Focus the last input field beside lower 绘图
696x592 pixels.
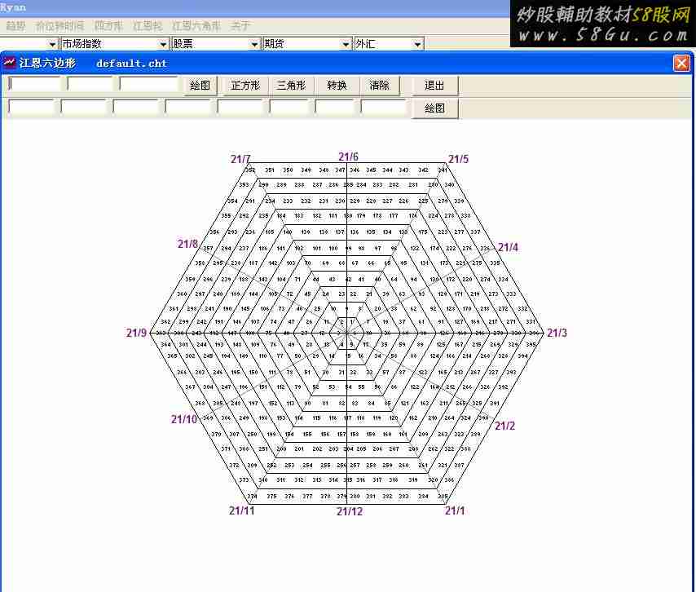[384, 108]
